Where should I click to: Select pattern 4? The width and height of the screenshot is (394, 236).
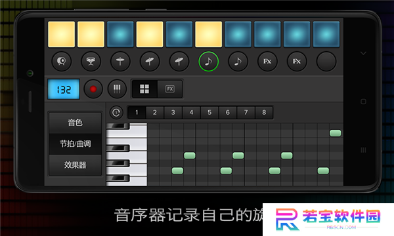pyautogui.click(x=191, y=112)
